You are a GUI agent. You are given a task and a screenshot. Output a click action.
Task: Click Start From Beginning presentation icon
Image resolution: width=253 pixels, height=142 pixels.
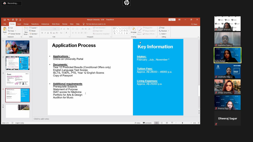point(16,20)
